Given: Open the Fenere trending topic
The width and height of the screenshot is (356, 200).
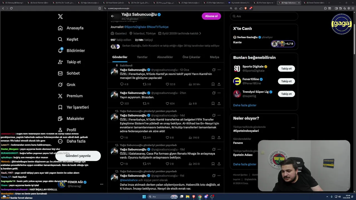Looking at the screenshot, I should [x=238, y=143].
